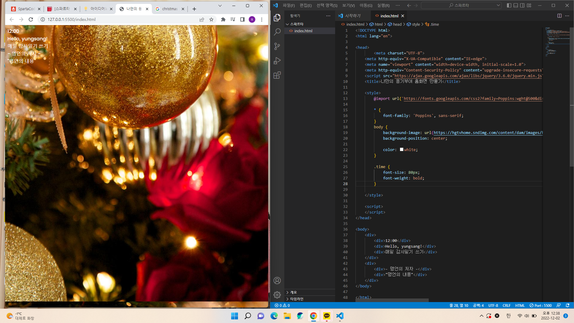
Task: Open the 선택 영역(S) menu
Action: click(327, 5)
